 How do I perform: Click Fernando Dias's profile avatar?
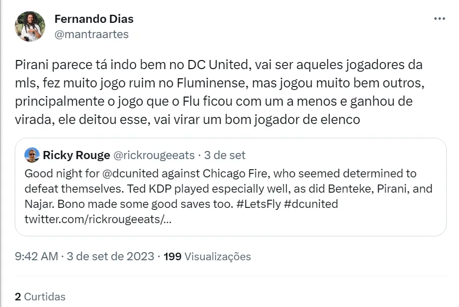tap(29, 27)
